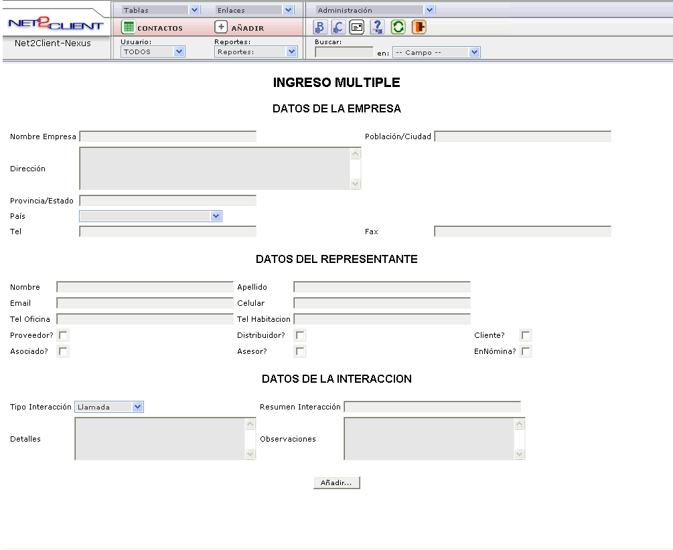Click the Nombre Empresa input field
673x550 pixels.
(167, 136)
